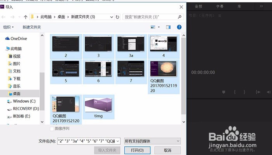Click 桌面 in address breadcrumb
Screen dimensions: 272x155
point(61,17)
